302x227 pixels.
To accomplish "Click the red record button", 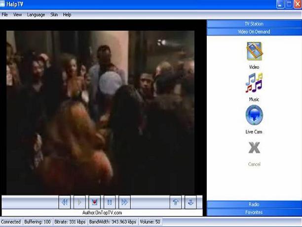I will click(x=94, y=202).
